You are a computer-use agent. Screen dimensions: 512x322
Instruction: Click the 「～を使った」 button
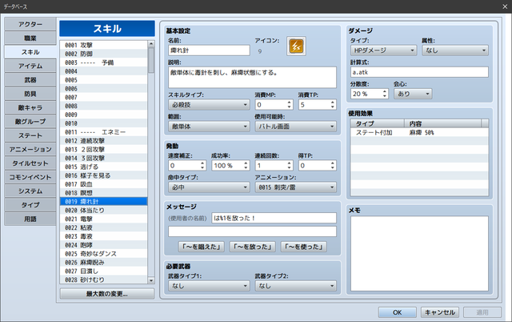304,247
